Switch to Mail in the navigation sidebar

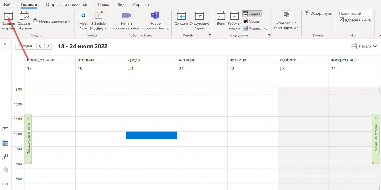5,129
